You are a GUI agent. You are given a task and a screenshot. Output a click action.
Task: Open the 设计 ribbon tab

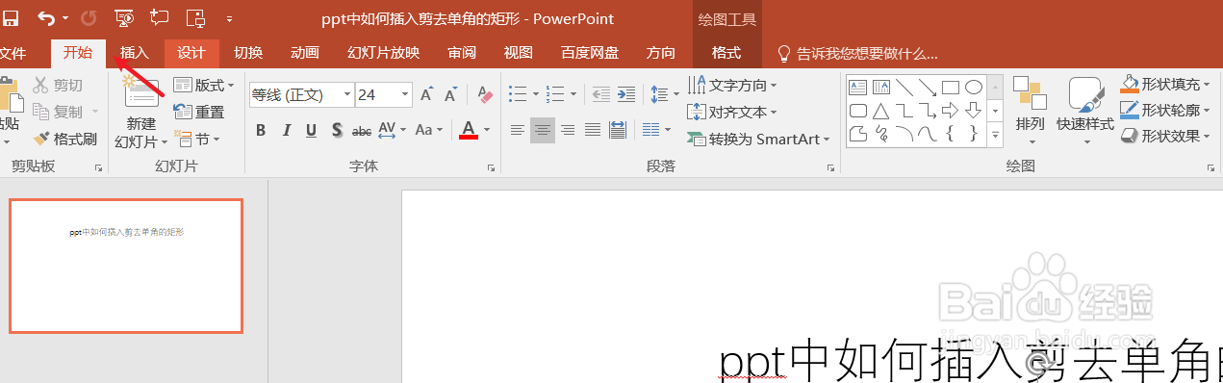point(191,53)
